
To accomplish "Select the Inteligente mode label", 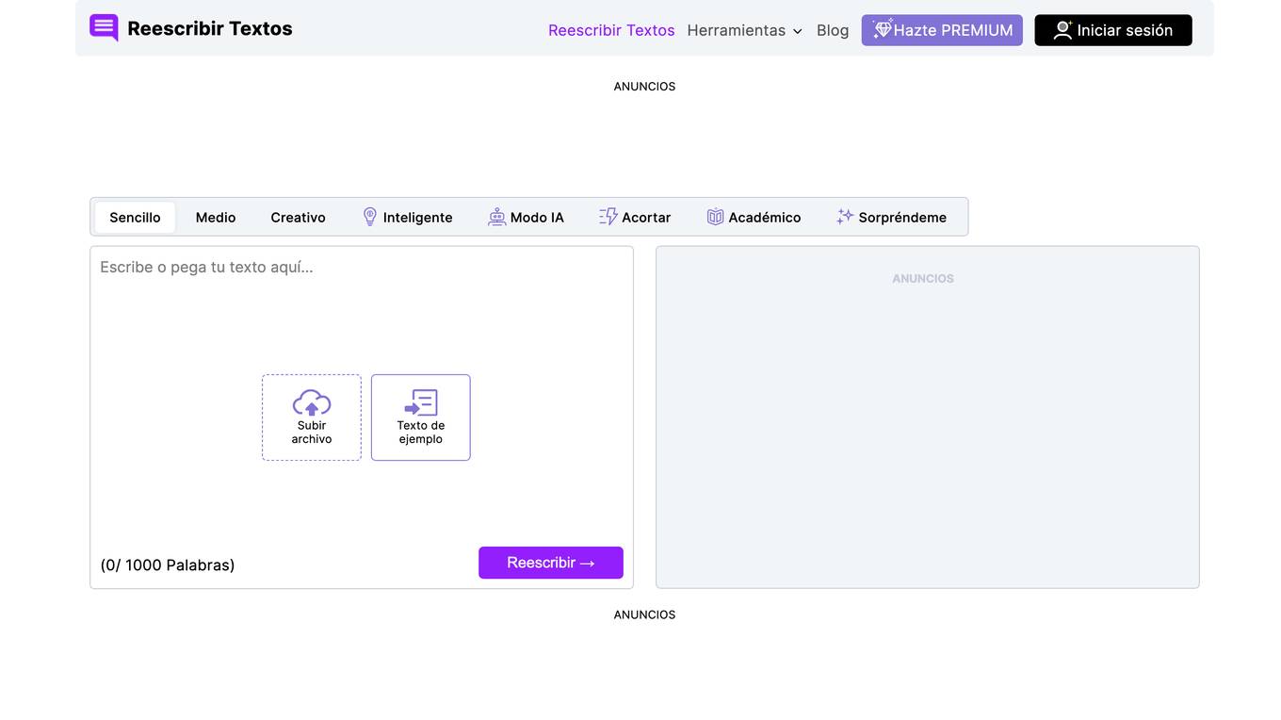I will (417, 217).
